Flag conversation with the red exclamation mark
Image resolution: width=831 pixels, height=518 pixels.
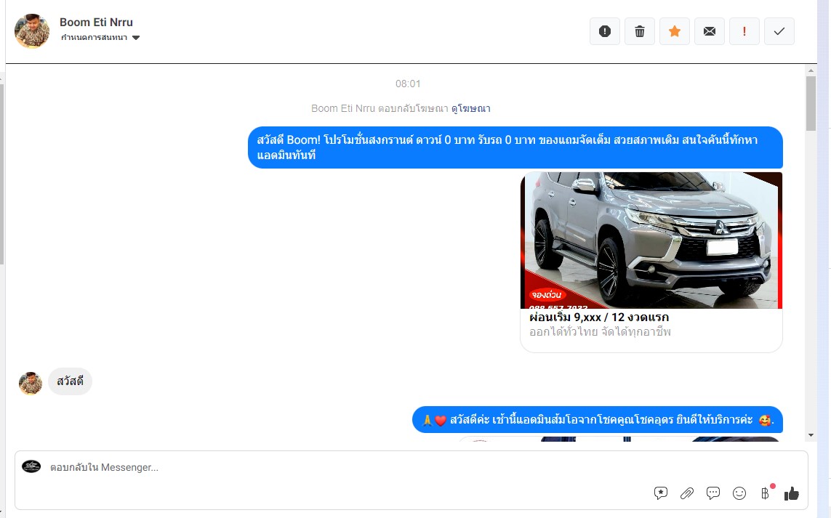coord(744,31)
